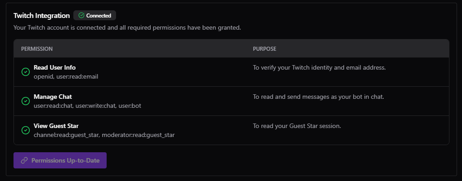The width and height of the screenshot is (462, 181).
Task: Click the green check icon beside Read User Info
Action: (26, 72)
